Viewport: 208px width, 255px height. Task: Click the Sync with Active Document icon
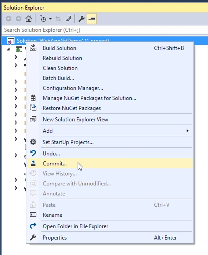click(58, 19)
